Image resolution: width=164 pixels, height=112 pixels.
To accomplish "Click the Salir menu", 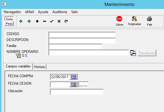I will (x=75, y=12).
